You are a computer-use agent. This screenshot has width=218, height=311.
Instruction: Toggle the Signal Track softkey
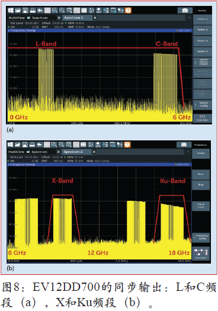201,206
